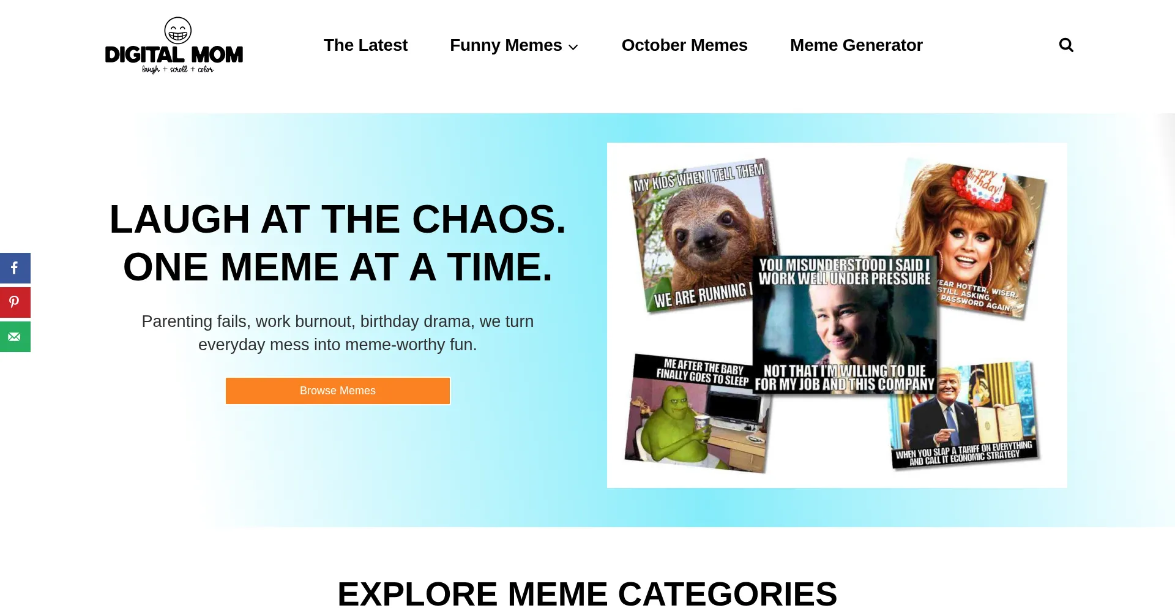Screen dimensions: 1175x608
Task: Go to The Latest page
Action: coord(365,45)
